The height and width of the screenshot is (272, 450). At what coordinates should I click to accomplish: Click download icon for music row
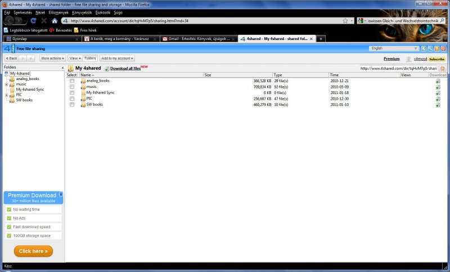click(x=438, y=87)
